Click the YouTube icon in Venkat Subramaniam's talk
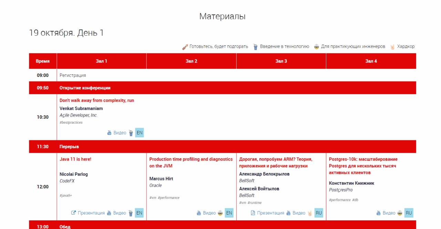The image size is (441, 229). [x=110, y=133]
